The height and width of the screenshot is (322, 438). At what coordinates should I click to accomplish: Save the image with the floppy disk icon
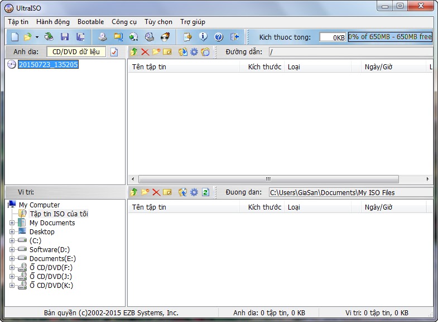(65, 37)
